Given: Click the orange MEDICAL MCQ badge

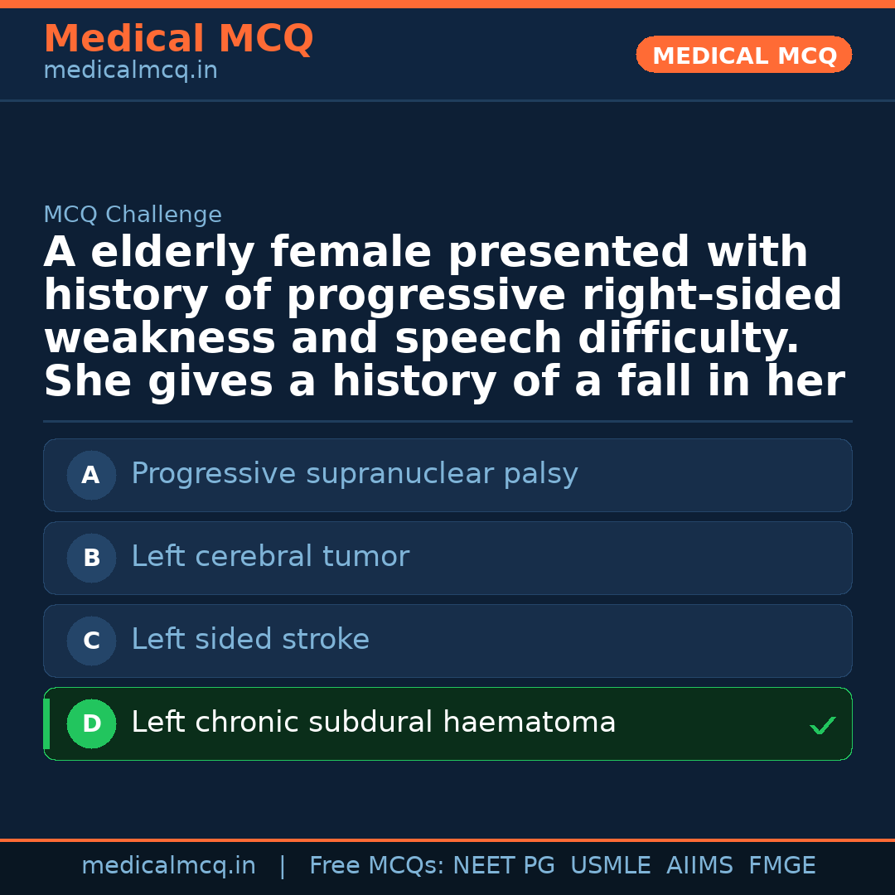Looking at the screenshot, I should point(744,55).
